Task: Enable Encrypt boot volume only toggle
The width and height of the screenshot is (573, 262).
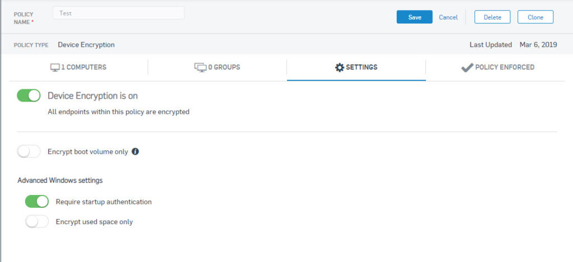Action: (29, 151)
